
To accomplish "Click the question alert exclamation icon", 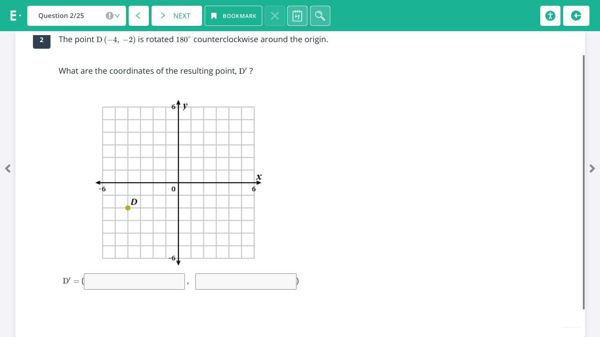I will 109,16.
